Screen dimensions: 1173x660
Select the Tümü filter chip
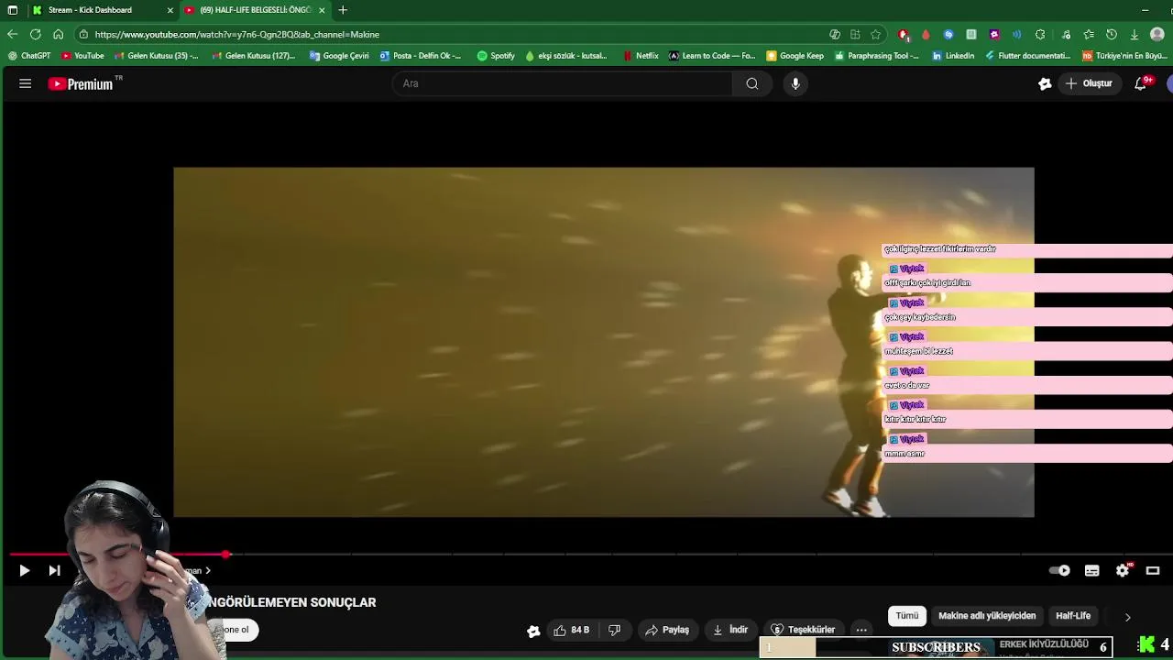tap(906, 616)
